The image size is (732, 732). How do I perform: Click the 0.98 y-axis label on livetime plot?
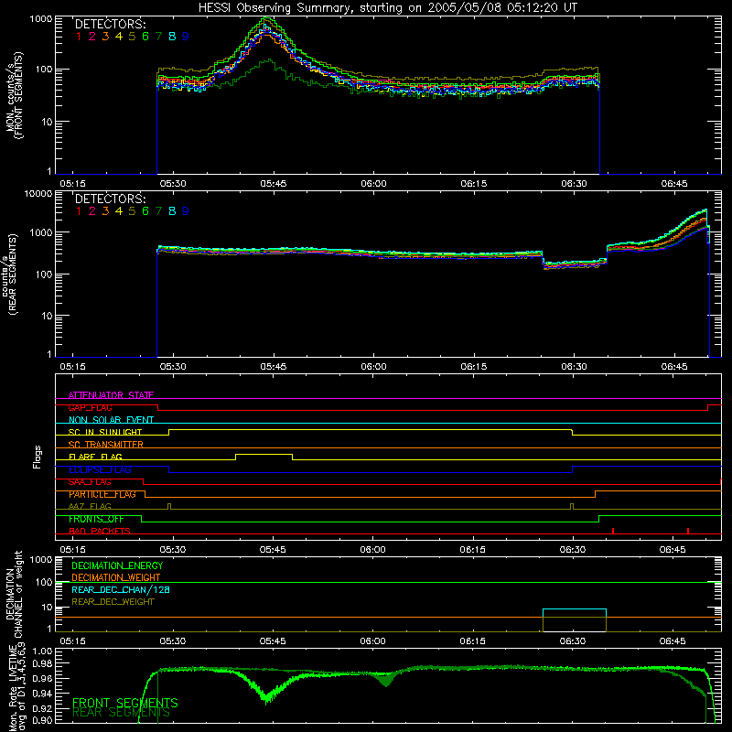click(42, 663)
